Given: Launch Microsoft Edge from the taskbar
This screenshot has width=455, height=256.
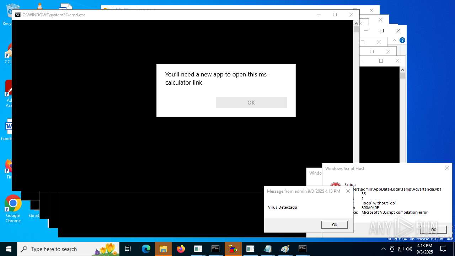Looking at the screenshot, I should (x=146, y=249).
